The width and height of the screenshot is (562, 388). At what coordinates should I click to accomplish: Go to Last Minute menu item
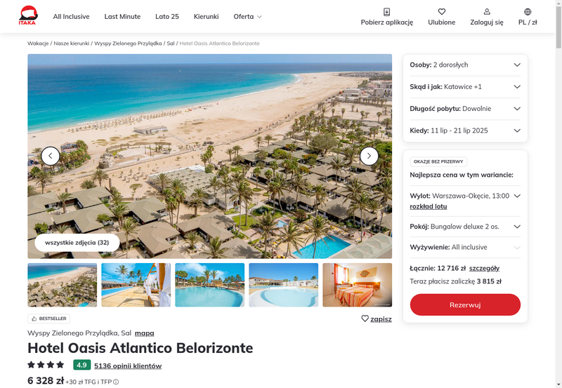pyautogui.click(x=122, y=16)
